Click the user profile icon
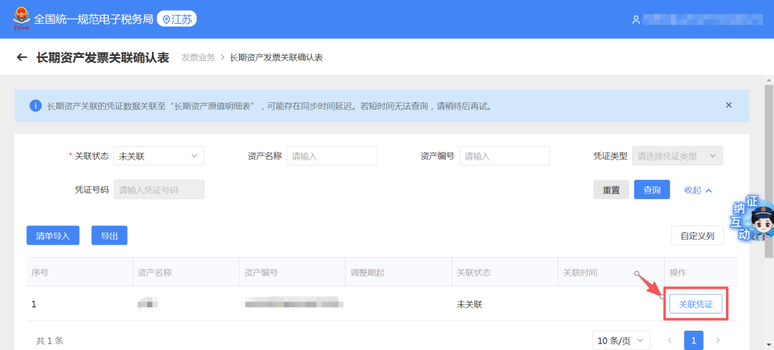This screenshot has width=774, height=350. tap(636, 20)
